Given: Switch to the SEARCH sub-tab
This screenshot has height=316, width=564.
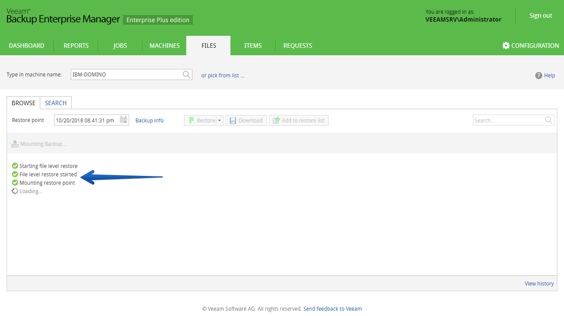Looking at the screenshot, I should (x=56, y=103).
